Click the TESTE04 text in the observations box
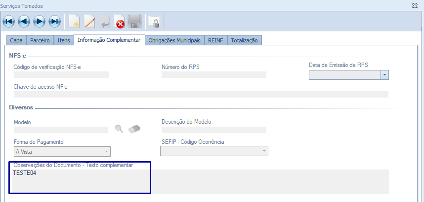Screen dimensions: 424x202 coord(25,173)
